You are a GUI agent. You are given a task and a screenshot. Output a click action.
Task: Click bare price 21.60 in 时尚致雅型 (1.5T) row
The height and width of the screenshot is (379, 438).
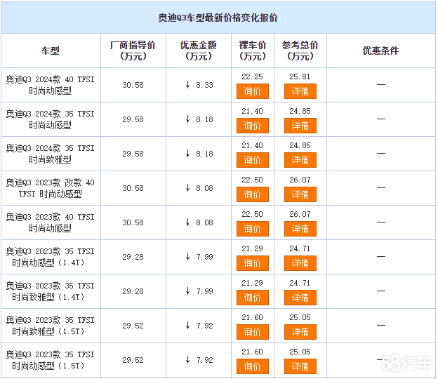252,317
